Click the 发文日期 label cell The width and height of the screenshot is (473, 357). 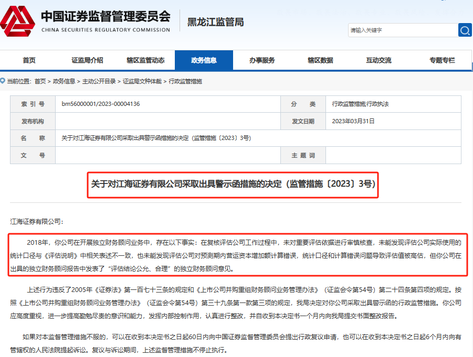click(x=303, y=122)
